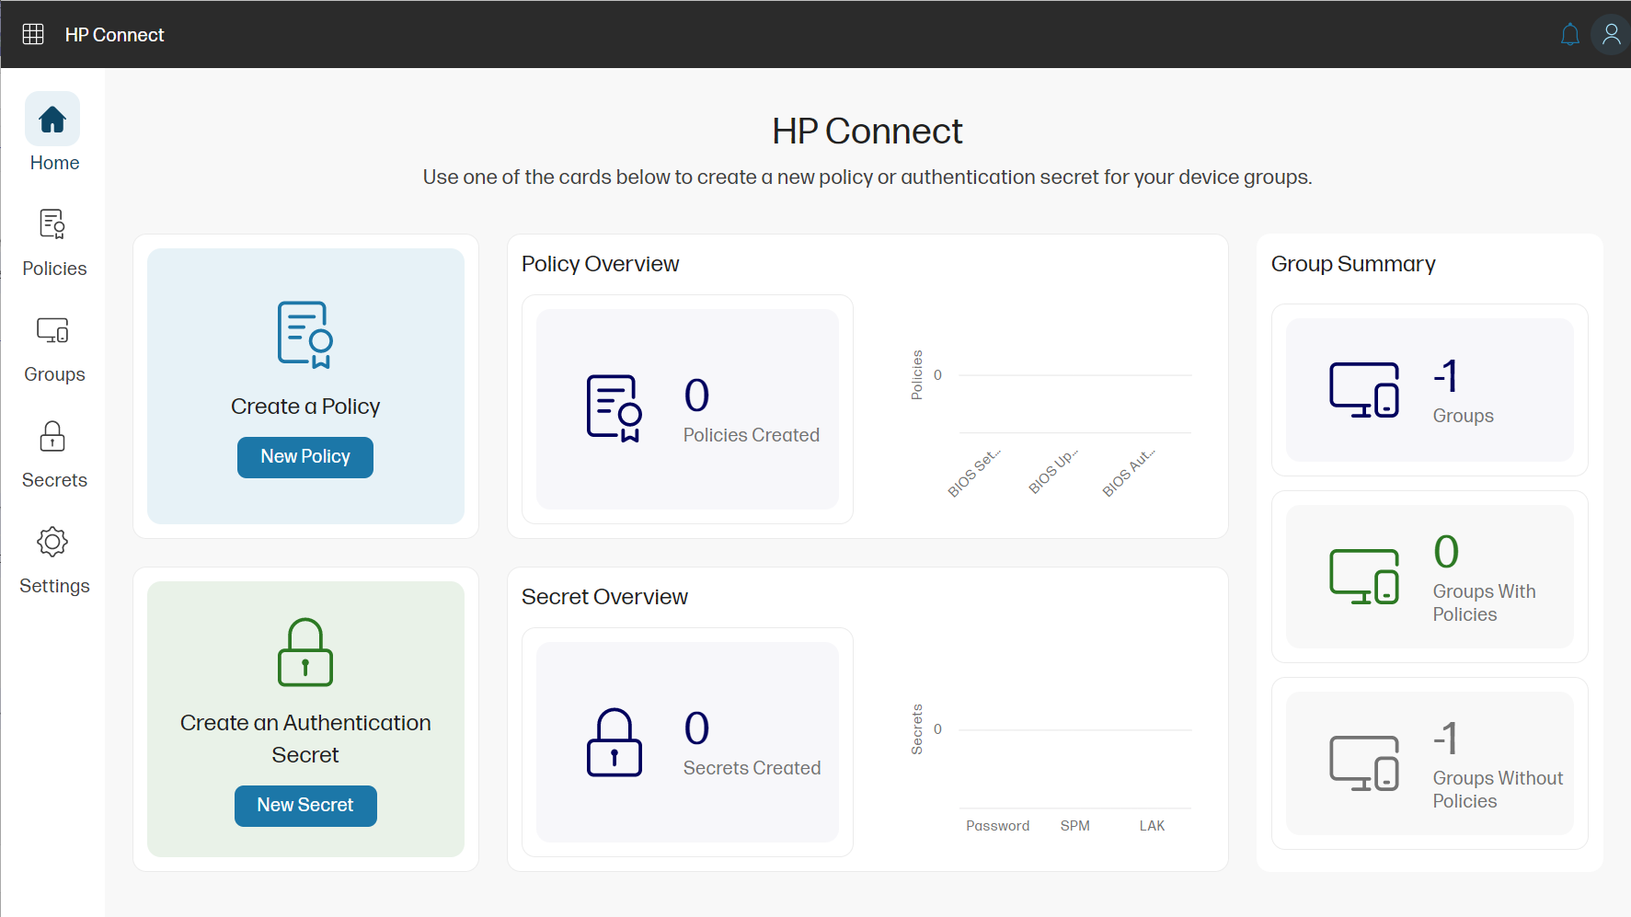The width and height of the screenshot is (1631, 917).
Task: Click the New Policy button
Action: click(x=304, y=456)
